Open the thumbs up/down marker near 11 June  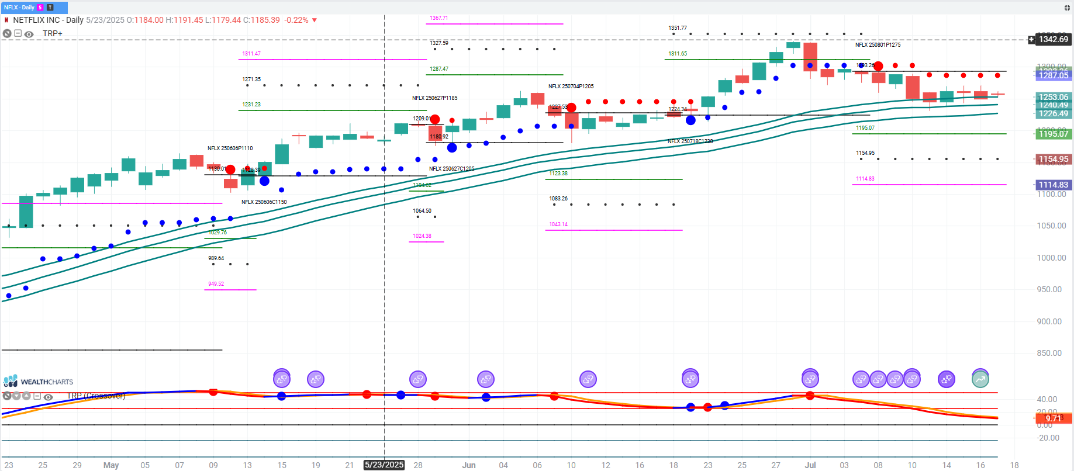(x=588, y=379)
